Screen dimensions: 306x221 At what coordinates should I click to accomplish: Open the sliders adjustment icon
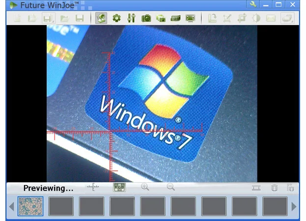tap(131, 18)
